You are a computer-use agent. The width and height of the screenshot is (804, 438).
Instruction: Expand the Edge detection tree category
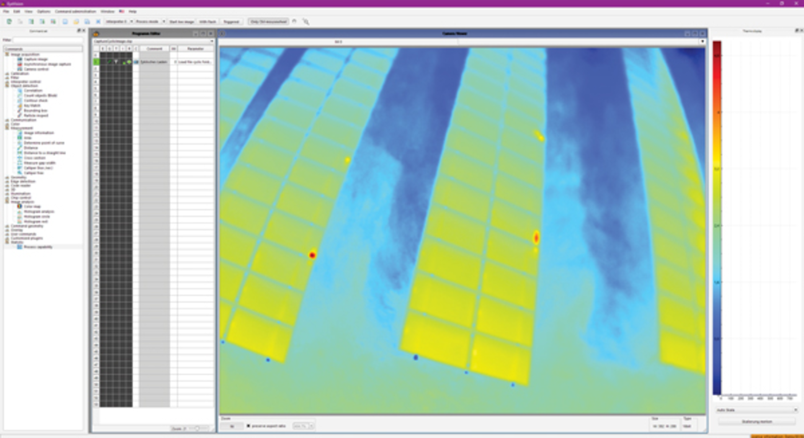click(7, 182)
